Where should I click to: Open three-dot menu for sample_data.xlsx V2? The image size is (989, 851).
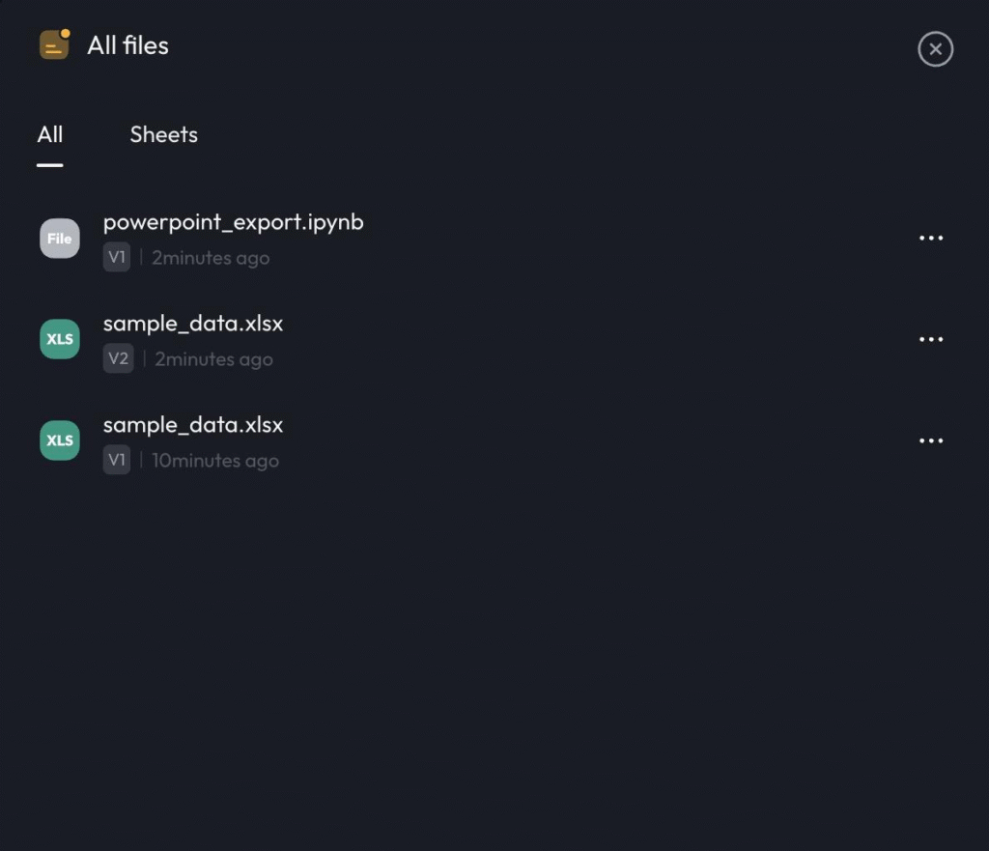point(931,340)
